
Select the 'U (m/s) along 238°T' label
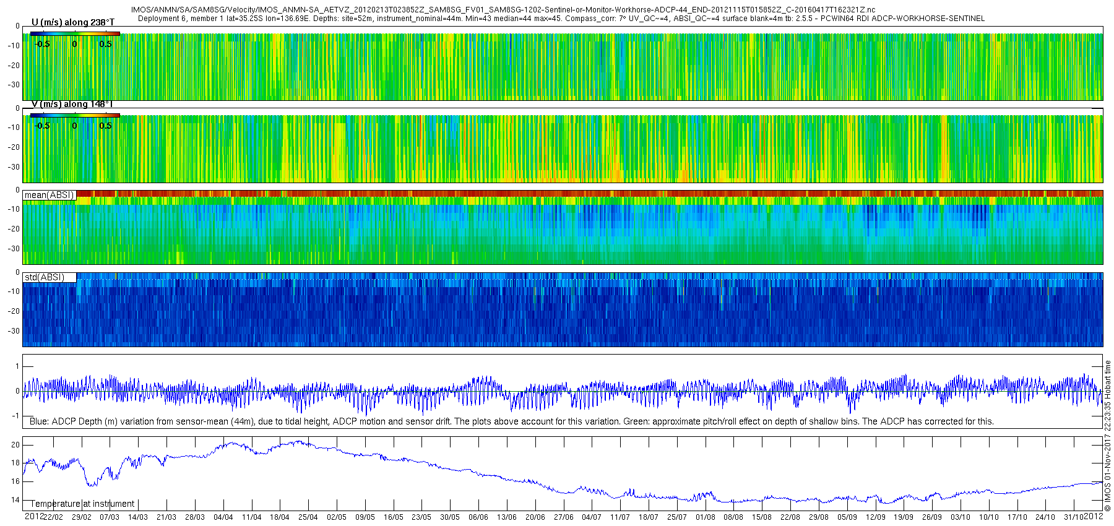[x=72, y=23]
